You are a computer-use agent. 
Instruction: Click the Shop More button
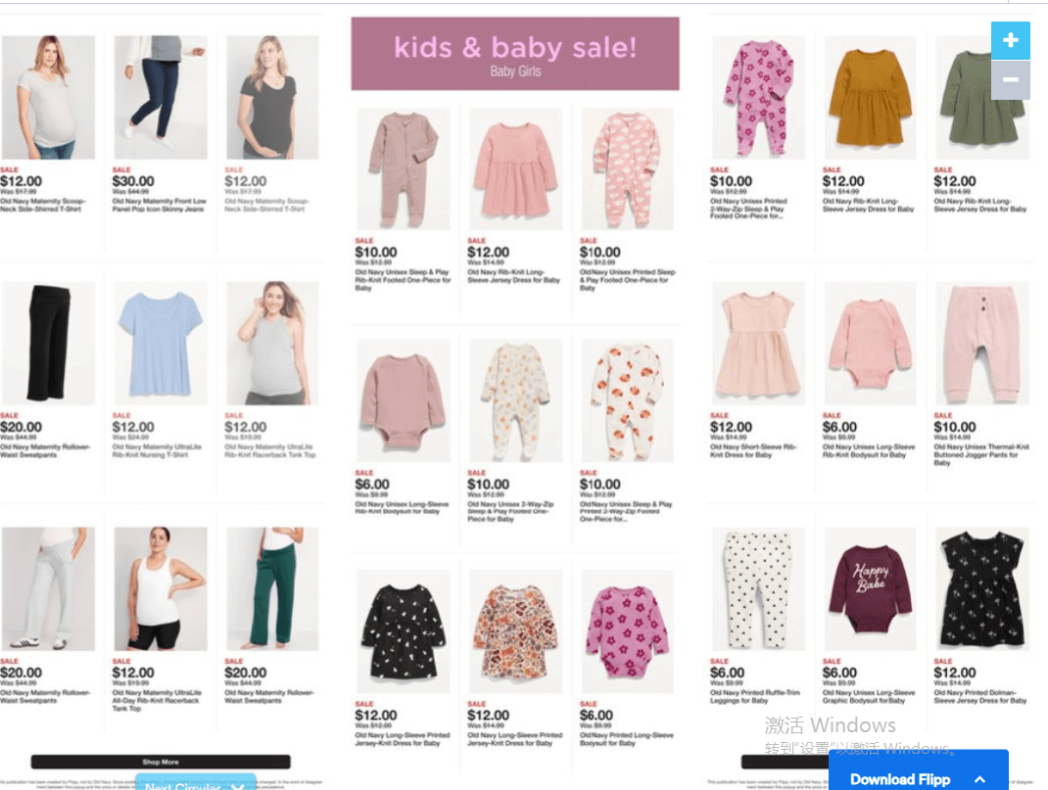click(161, 762)
